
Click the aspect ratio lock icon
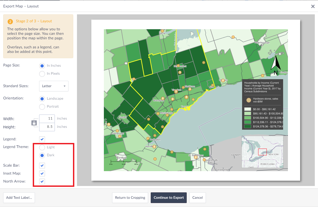coord(34,123)
